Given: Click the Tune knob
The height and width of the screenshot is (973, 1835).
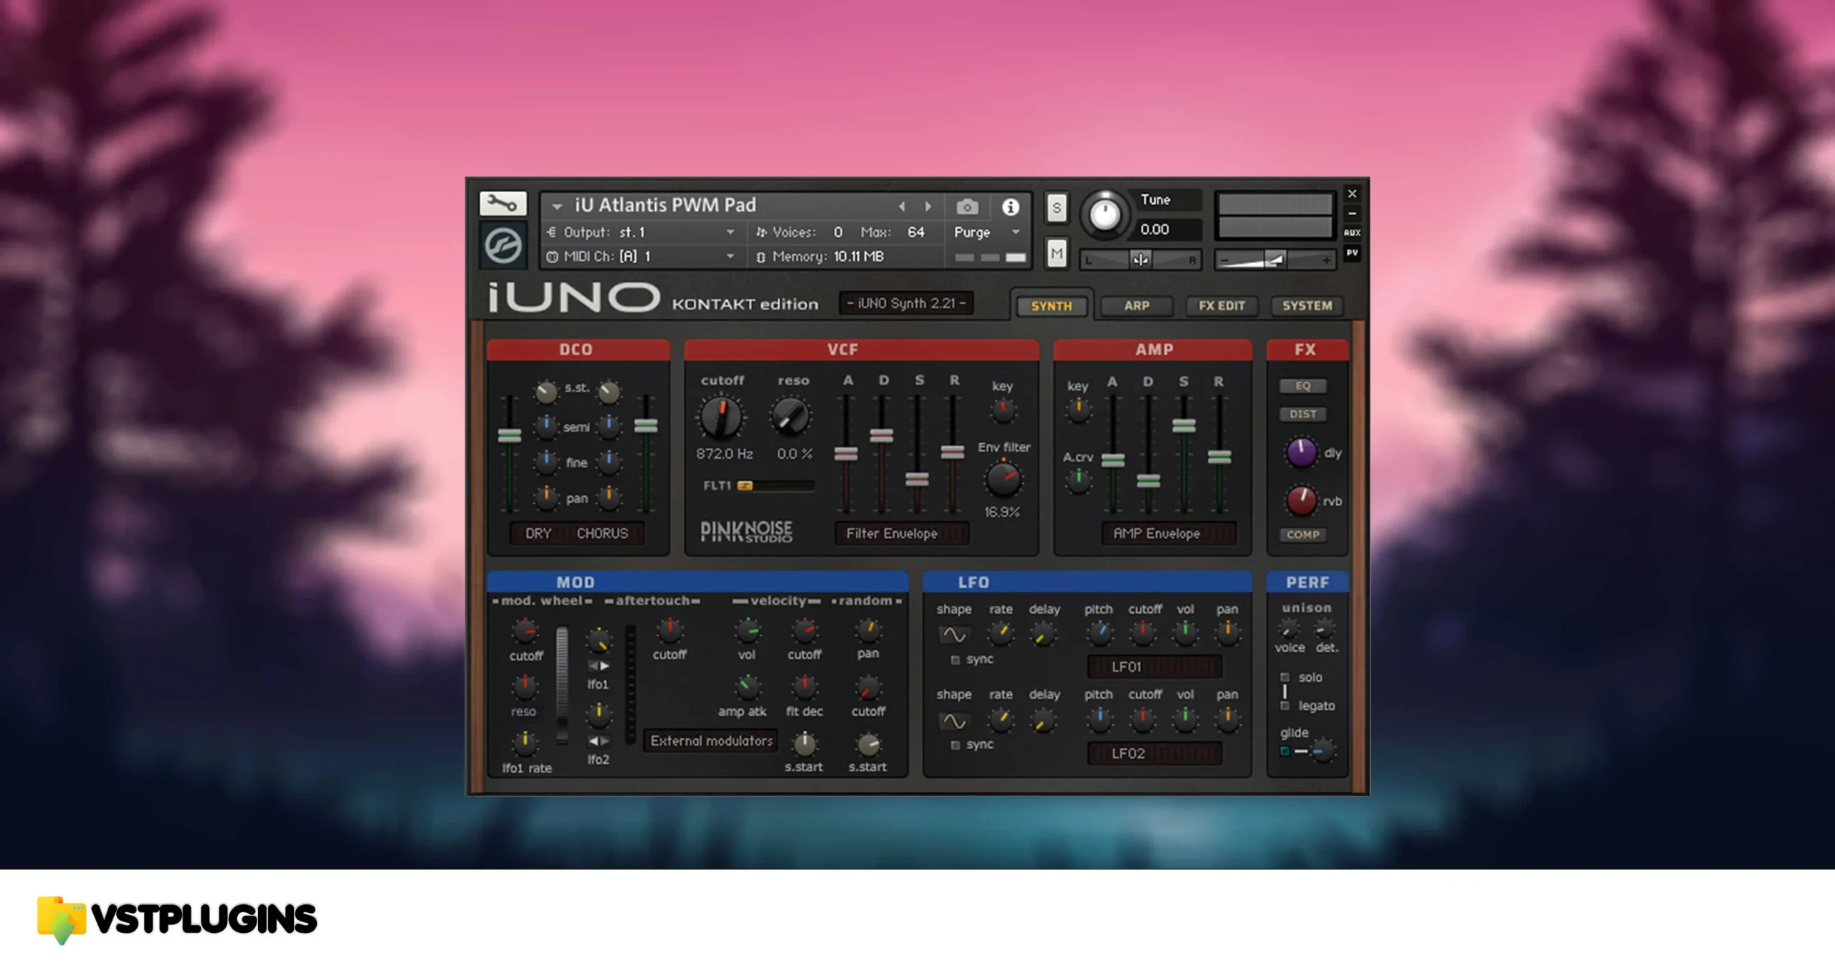Looking at the screenshot, I should pos(1105,214).
